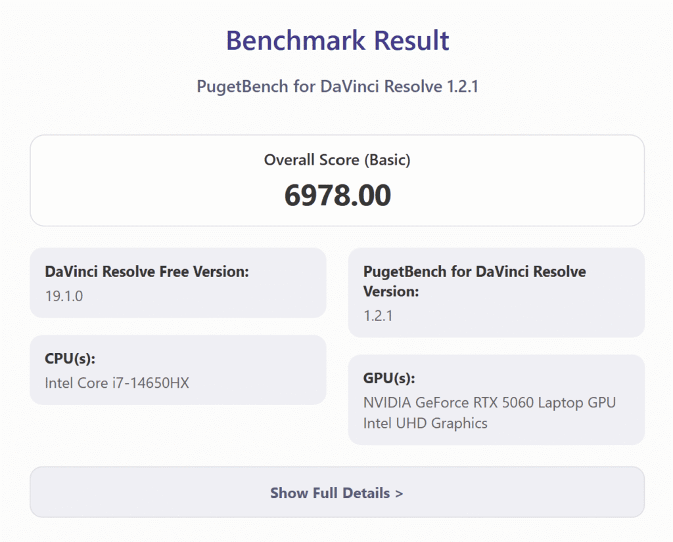Screen dimensions: 673x542
Task: Click the chevron after Show Full Details
Action: point(398,493)
